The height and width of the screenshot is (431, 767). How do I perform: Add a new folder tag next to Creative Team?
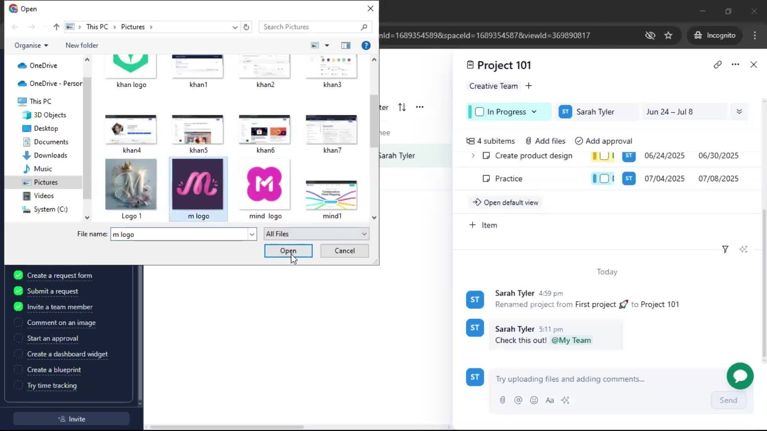click(529, 86)
